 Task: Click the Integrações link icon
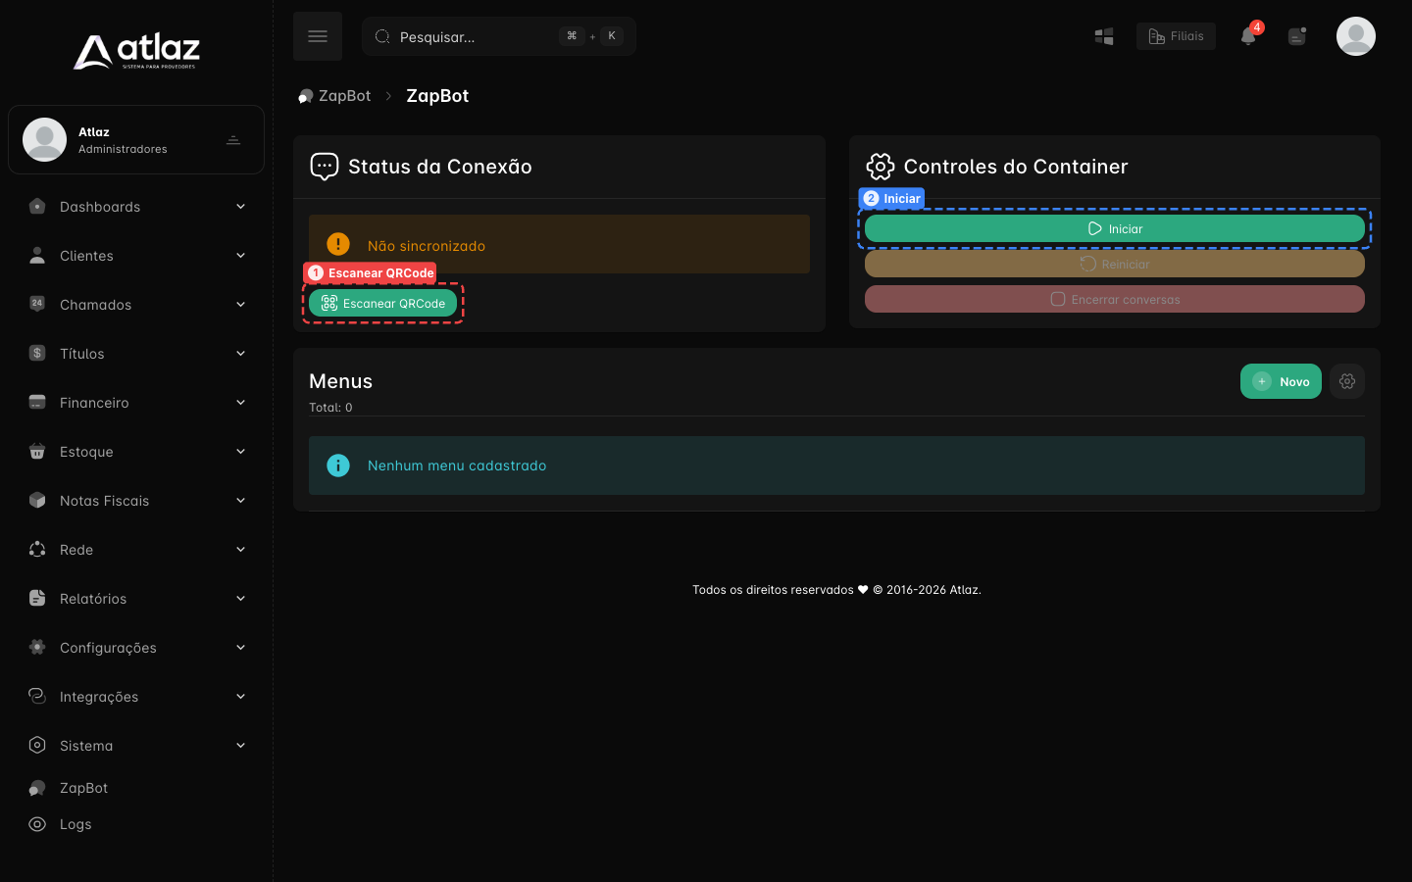tap(37, 696)
